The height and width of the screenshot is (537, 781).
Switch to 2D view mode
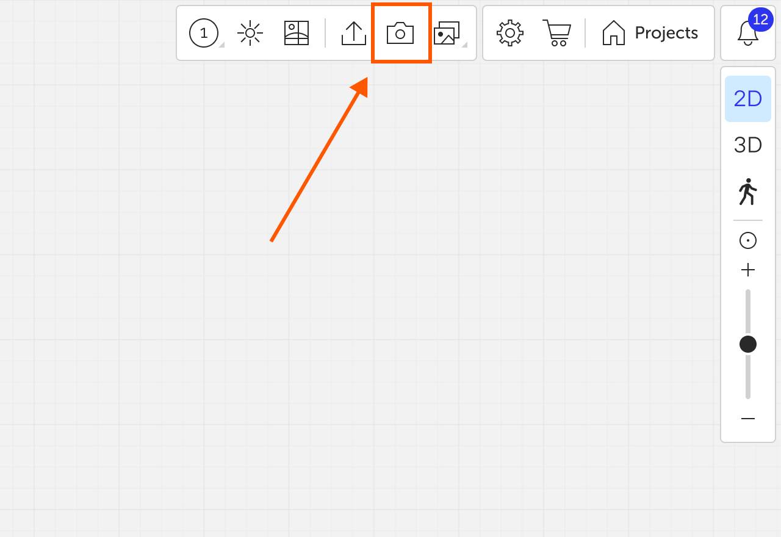(x=748, y=99)
